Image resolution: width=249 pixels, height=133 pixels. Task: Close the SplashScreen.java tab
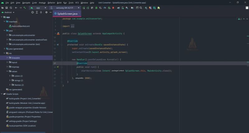79,14
